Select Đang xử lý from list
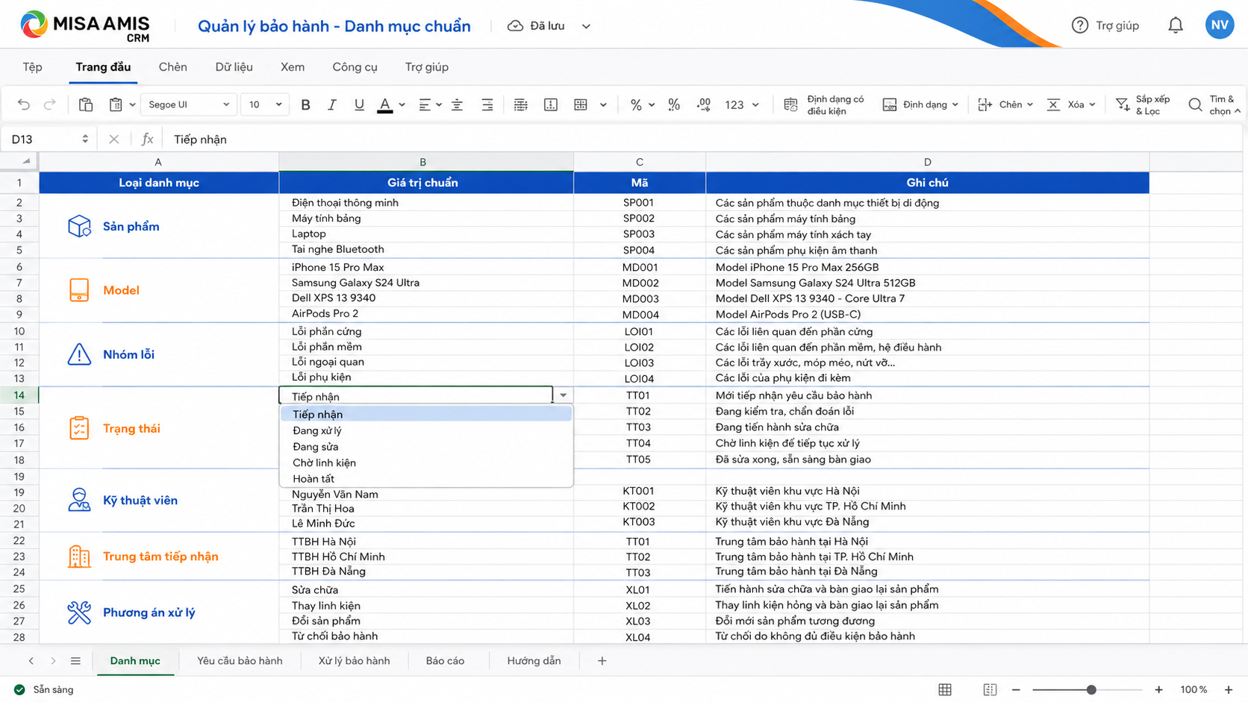 click(426, 430)
